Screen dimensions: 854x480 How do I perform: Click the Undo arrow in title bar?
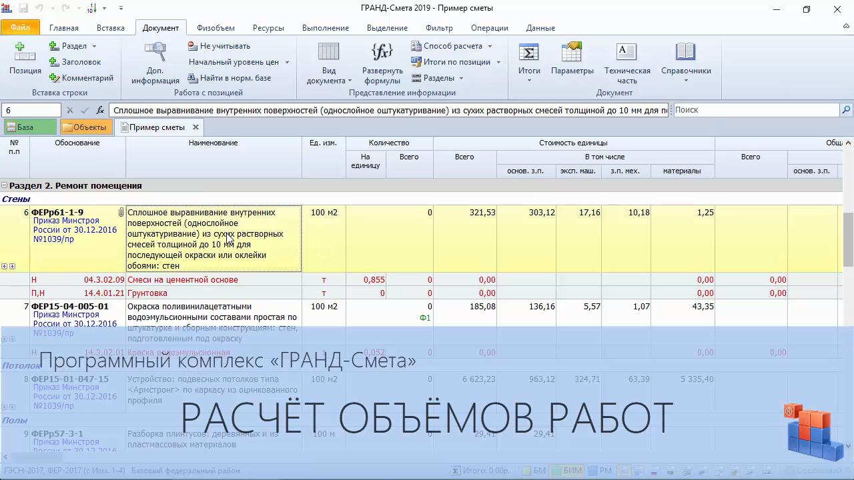pyautogui.click(x=40, y=9)
